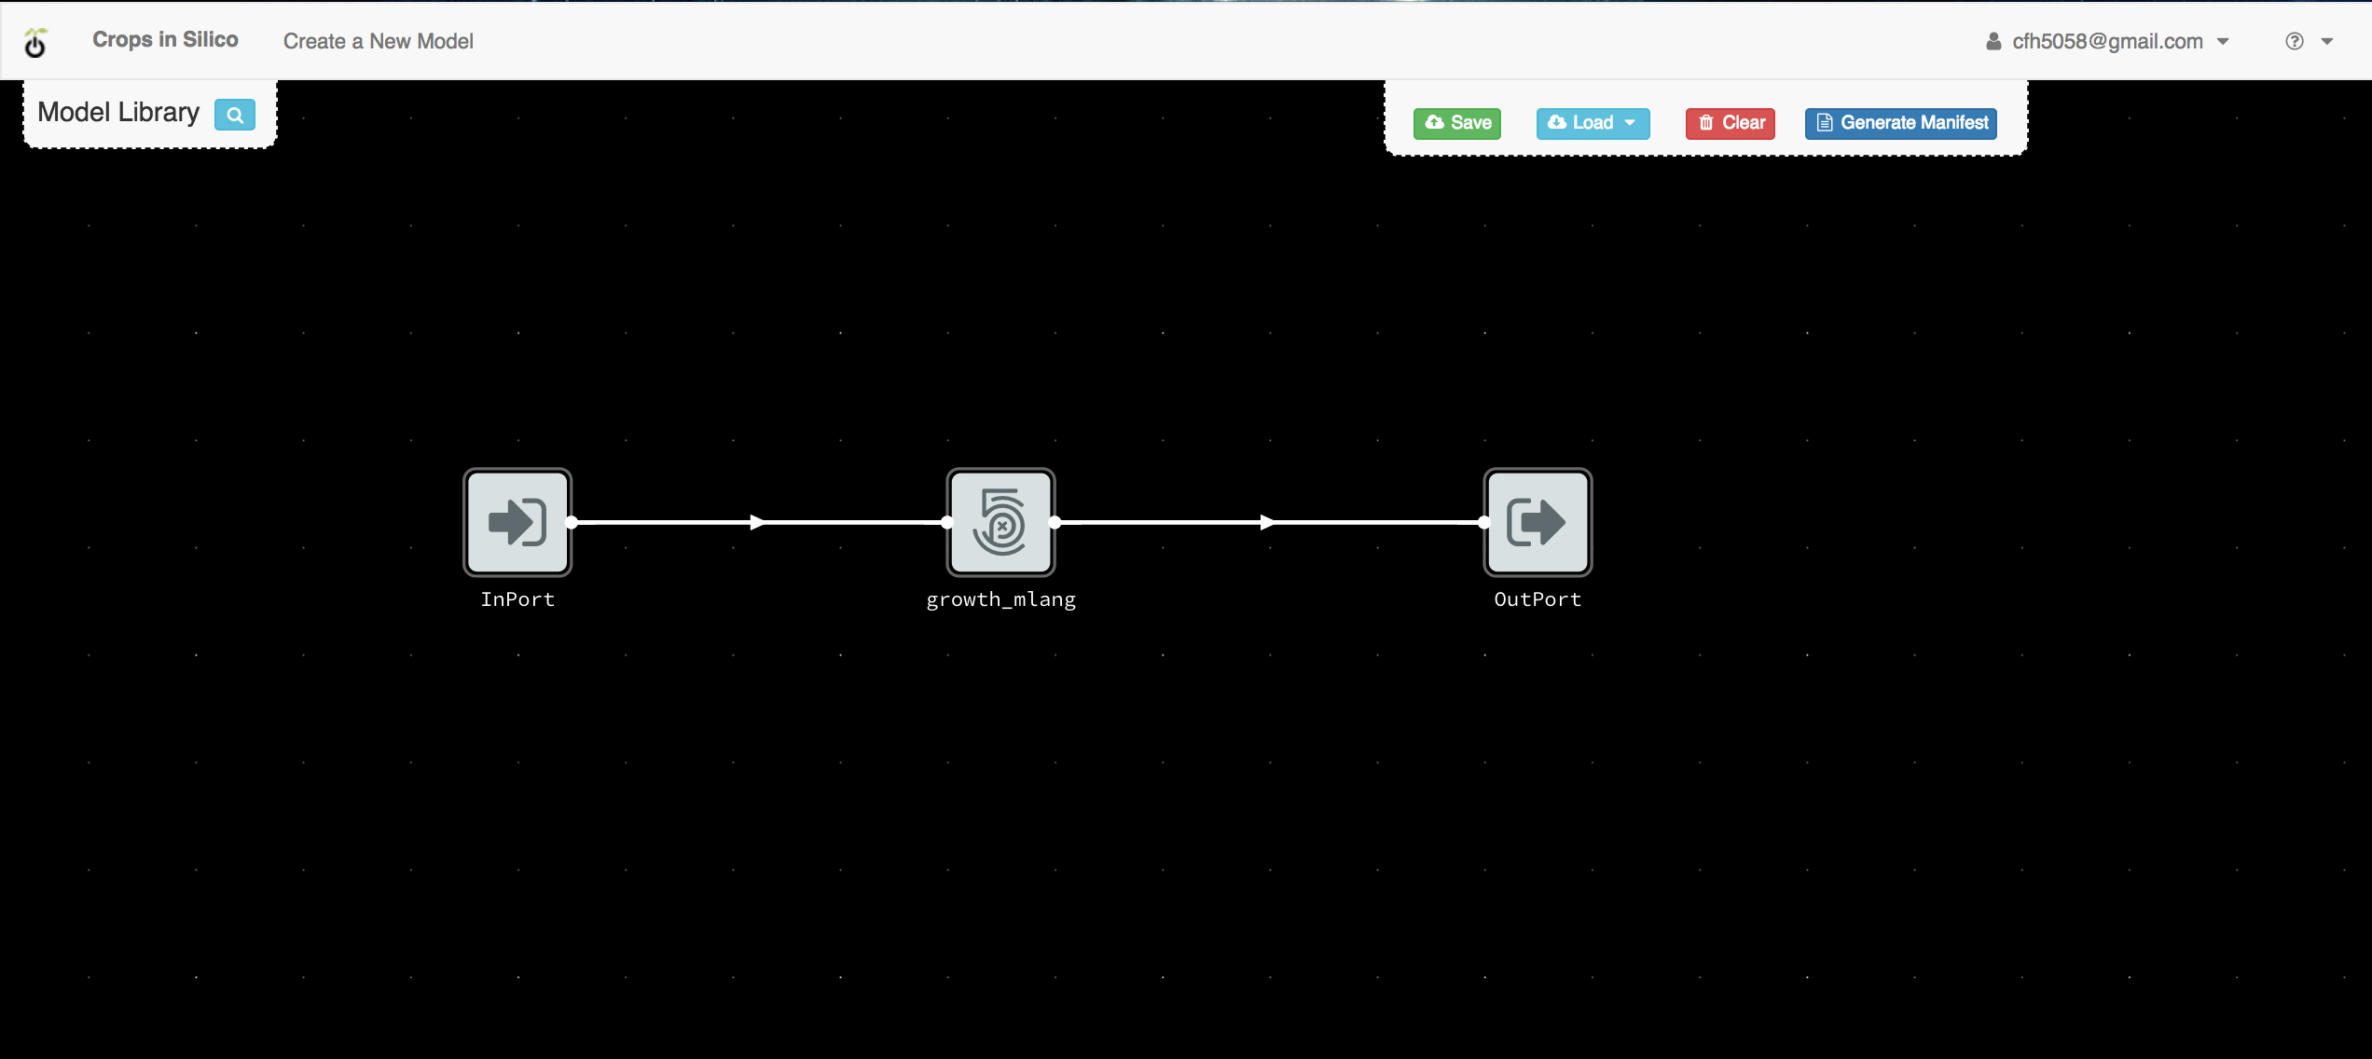The width and height of the screenshot is (2372, 1059).
Task: Click the InPort node icon
Action: [x=518, y=522]
